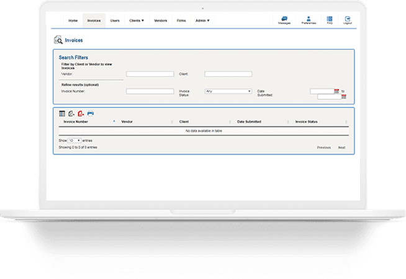Expand the Clients dropdown menu
The image size is (406, 279).
click(x=137, y=20)
